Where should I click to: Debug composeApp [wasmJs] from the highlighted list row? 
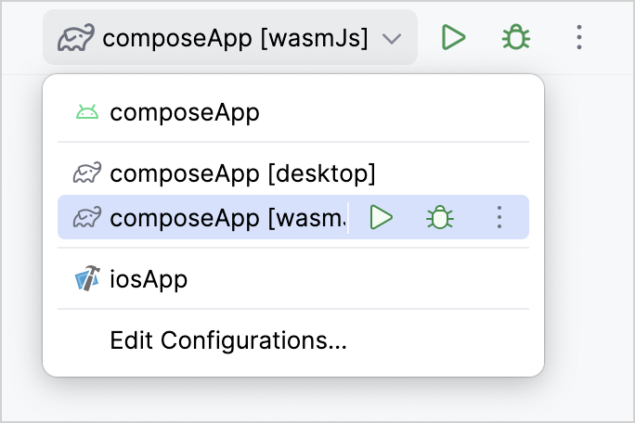(438, 217)
